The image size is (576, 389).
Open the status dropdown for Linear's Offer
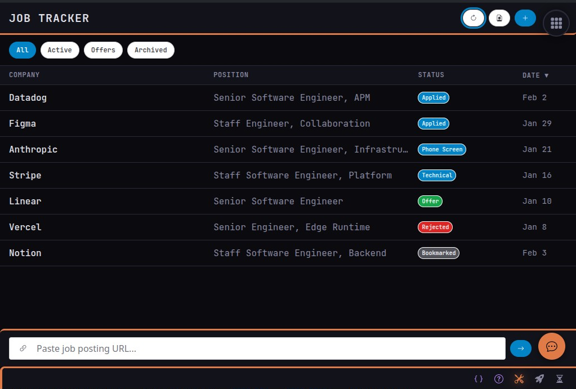click(430, 201)
